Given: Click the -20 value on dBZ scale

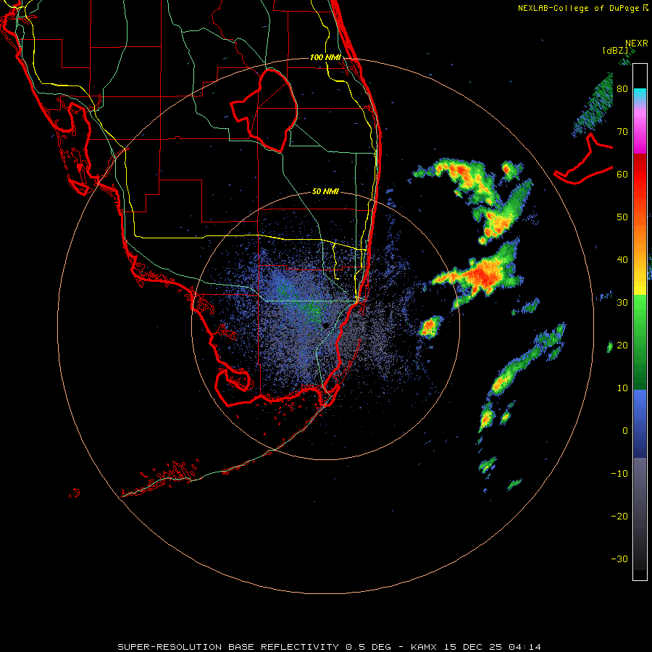Looking at the screenshot, I should [619, 517].
